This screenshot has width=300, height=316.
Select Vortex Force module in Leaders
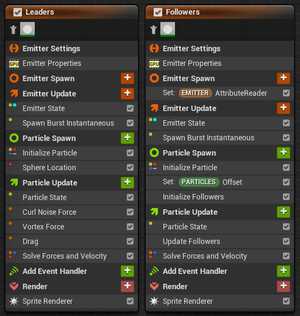click(71, 227)
